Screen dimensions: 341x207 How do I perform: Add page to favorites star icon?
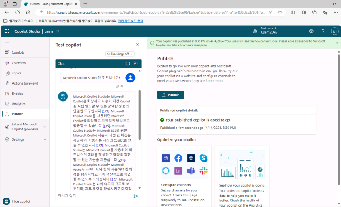point(280,13)
